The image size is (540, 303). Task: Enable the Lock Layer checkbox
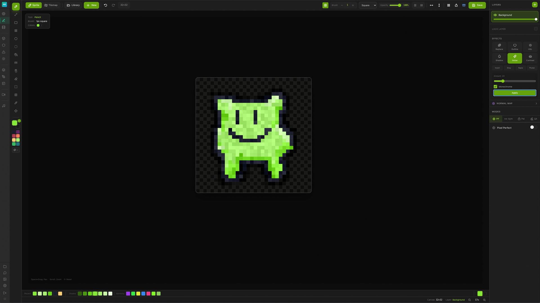pos(536,29)
